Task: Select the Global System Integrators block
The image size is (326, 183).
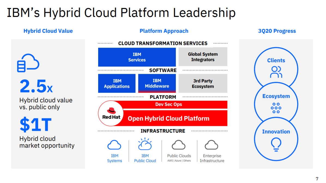Action: [x=203, y=57]
